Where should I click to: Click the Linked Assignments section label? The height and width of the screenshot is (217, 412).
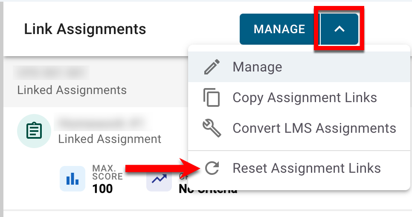[72, 90]
